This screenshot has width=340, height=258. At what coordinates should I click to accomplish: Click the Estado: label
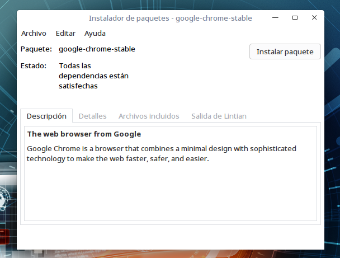click(x=34, y=66)
